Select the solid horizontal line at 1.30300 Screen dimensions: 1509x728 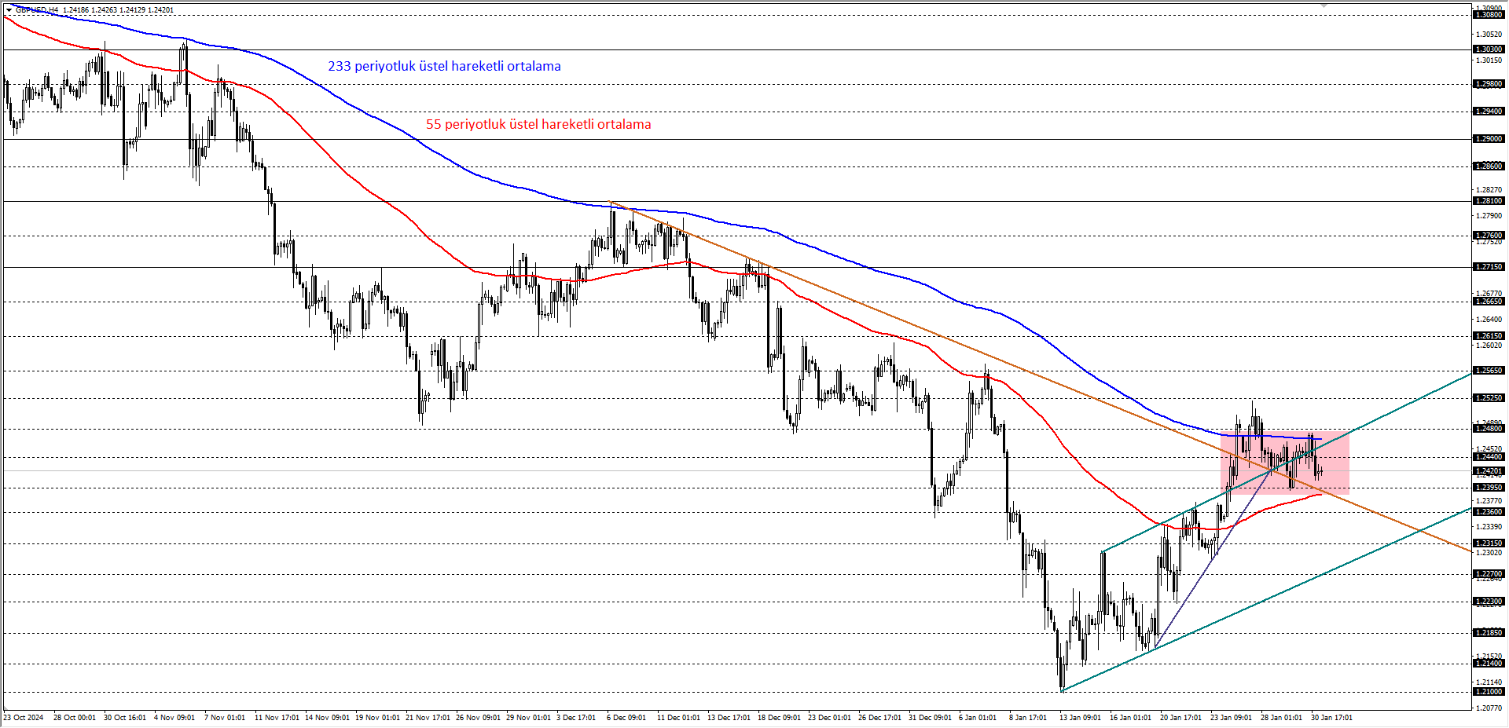click(x=737, y=49)
